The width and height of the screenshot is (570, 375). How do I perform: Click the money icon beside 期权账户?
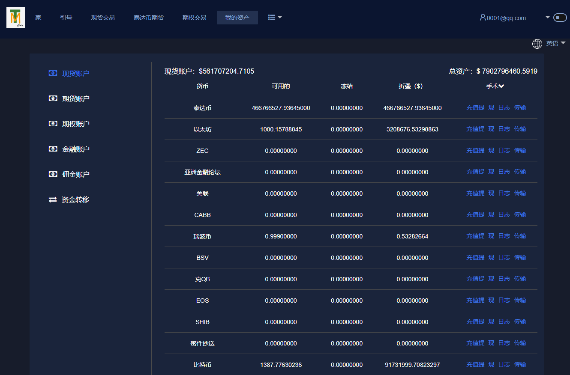(x=53, y=124)
